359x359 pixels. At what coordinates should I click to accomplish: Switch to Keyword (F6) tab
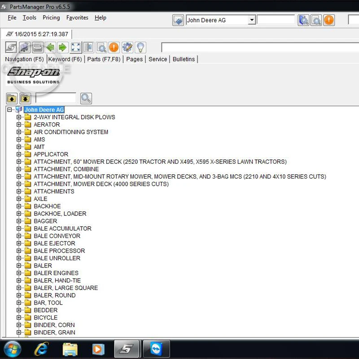[x=65, y=59]
